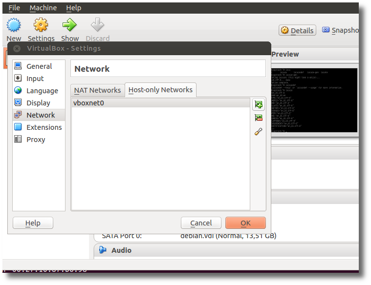The height and width of the screenshot is (285, 371).
Task: Open the File menu
Action: point(14,8)
